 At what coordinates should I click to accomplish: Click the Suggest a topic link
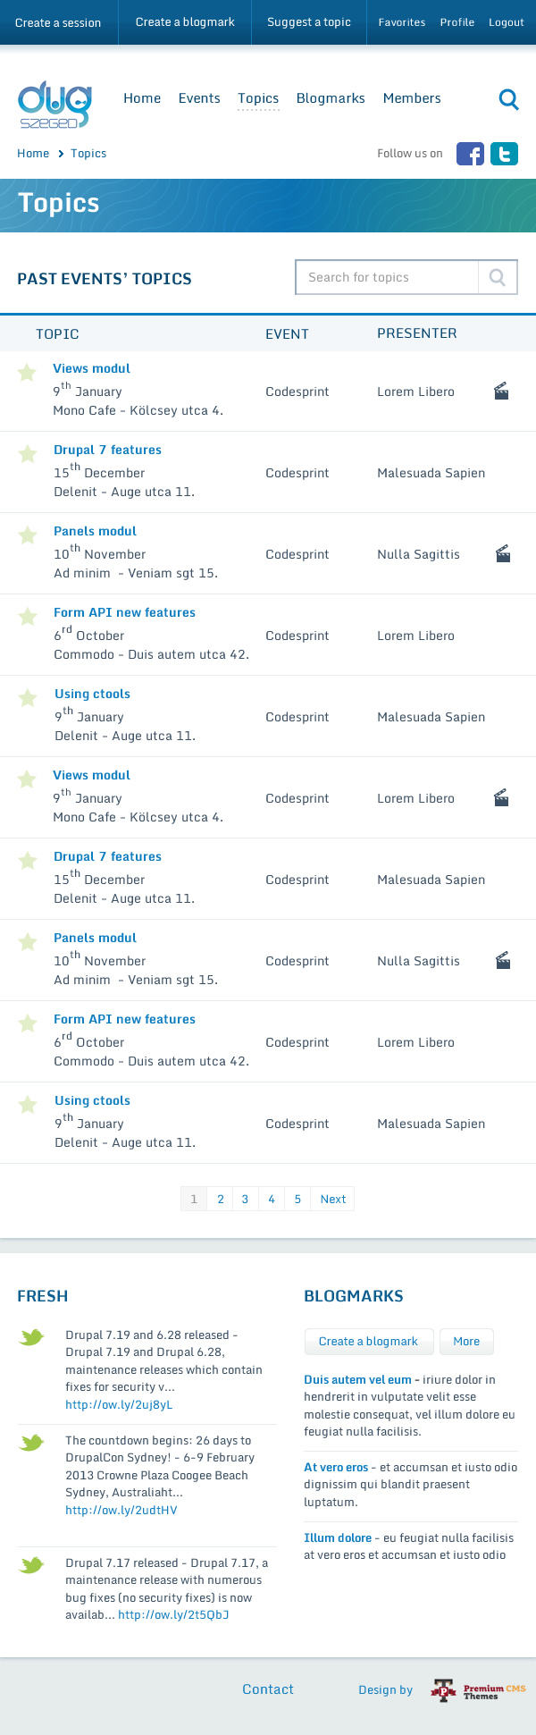[x=309, y=22]
